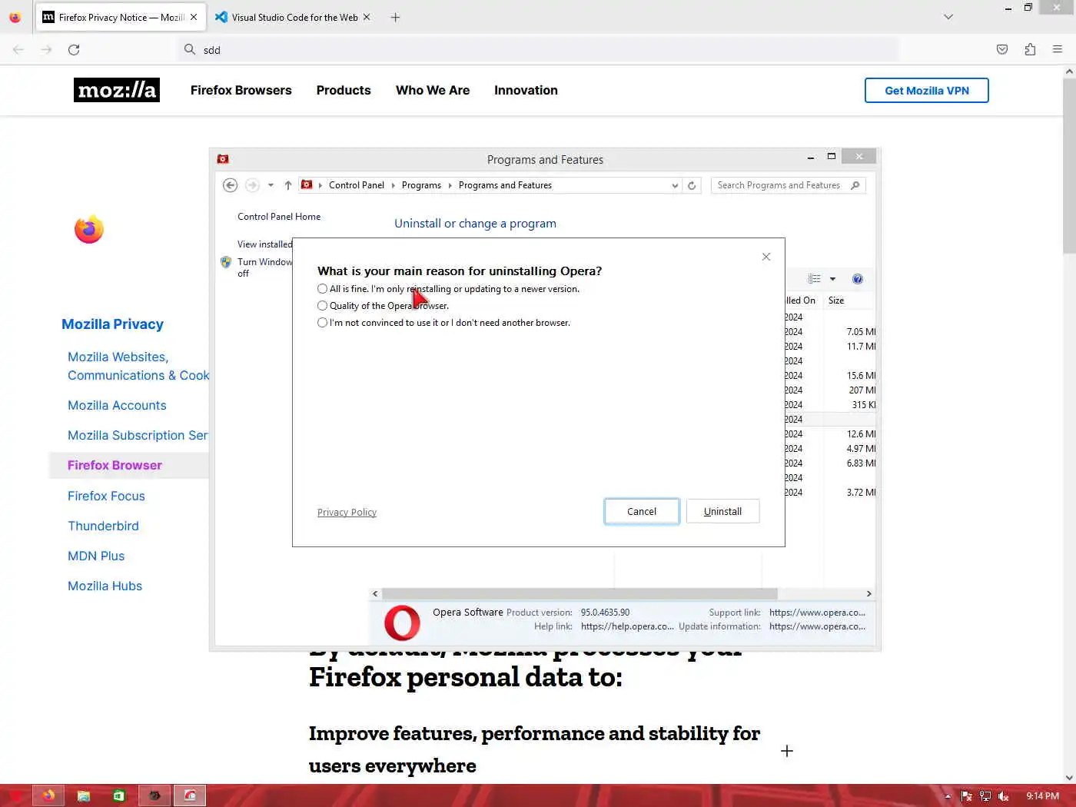Open Thunderbird sidebar link
Viewport: 1076px width, 807px height.
103,526
